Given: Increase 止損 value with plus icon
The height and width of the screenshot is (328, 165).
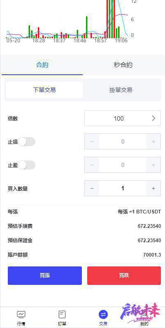Looking at the screenshot, I should [x=153, y=142].
